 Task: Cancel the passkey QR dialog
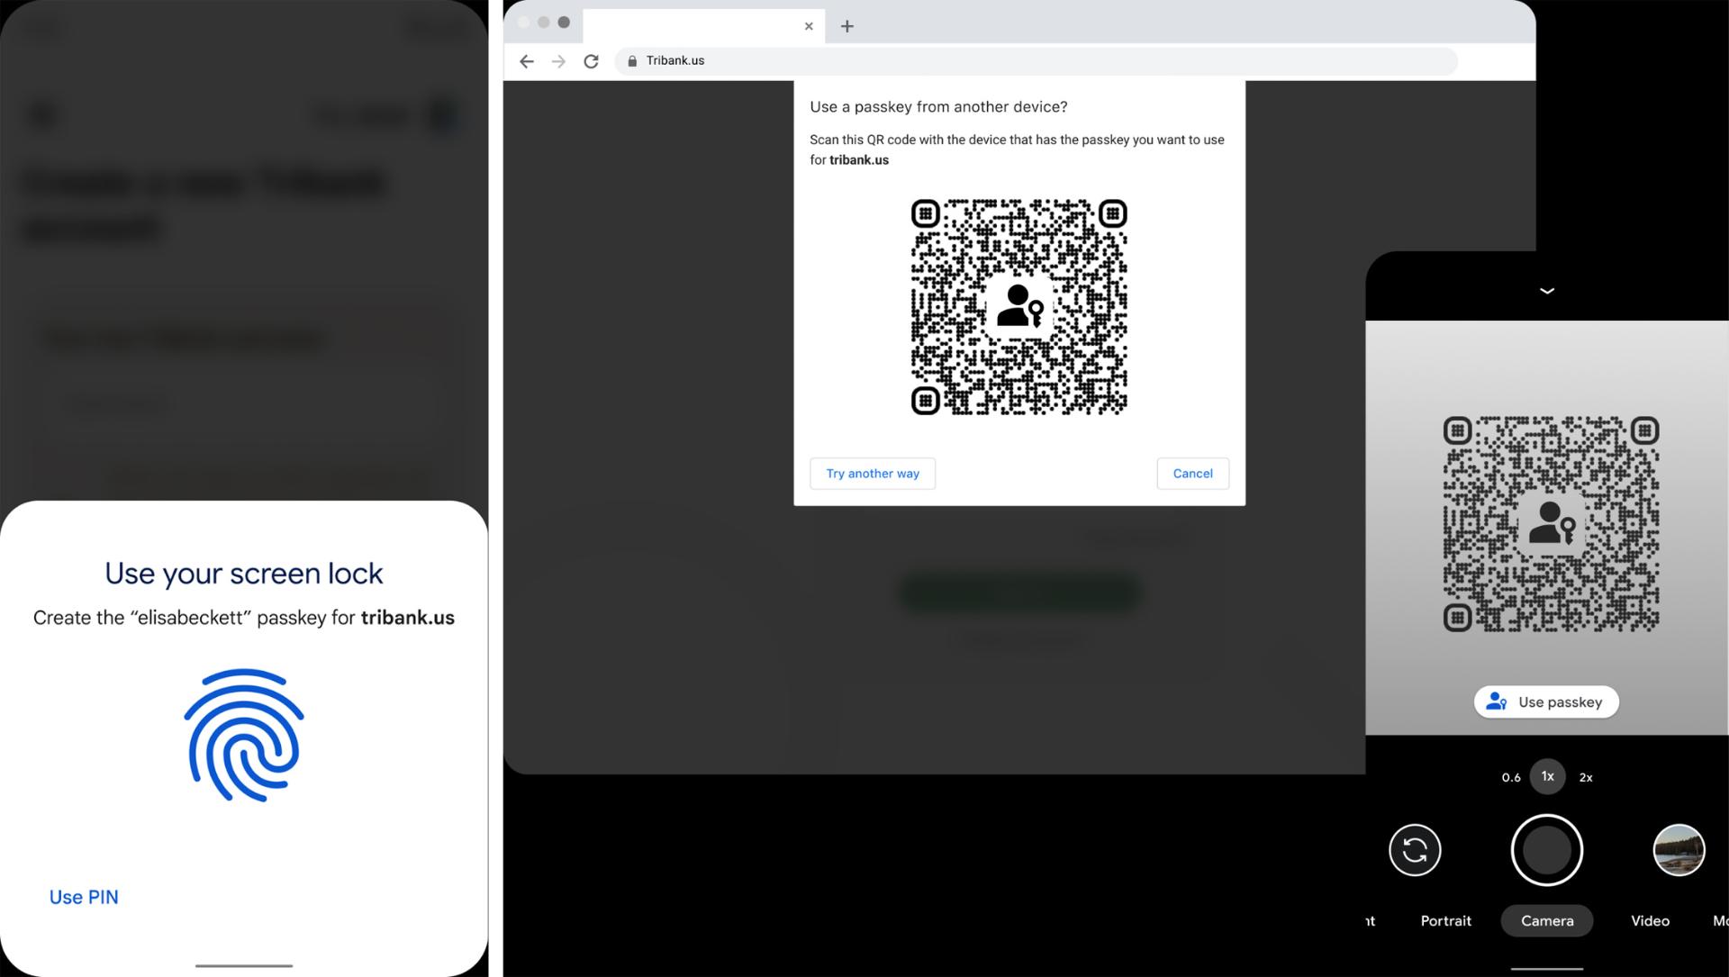coord(1192,474)
